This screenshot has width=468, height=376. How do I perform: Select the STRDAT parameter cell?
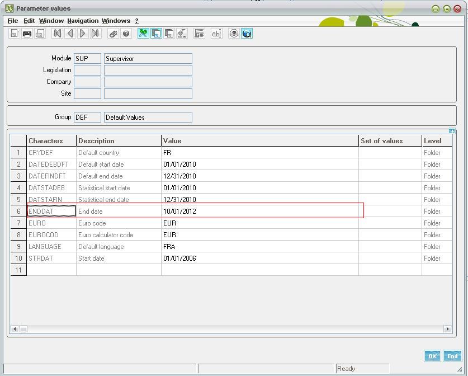tap(51, 258)
